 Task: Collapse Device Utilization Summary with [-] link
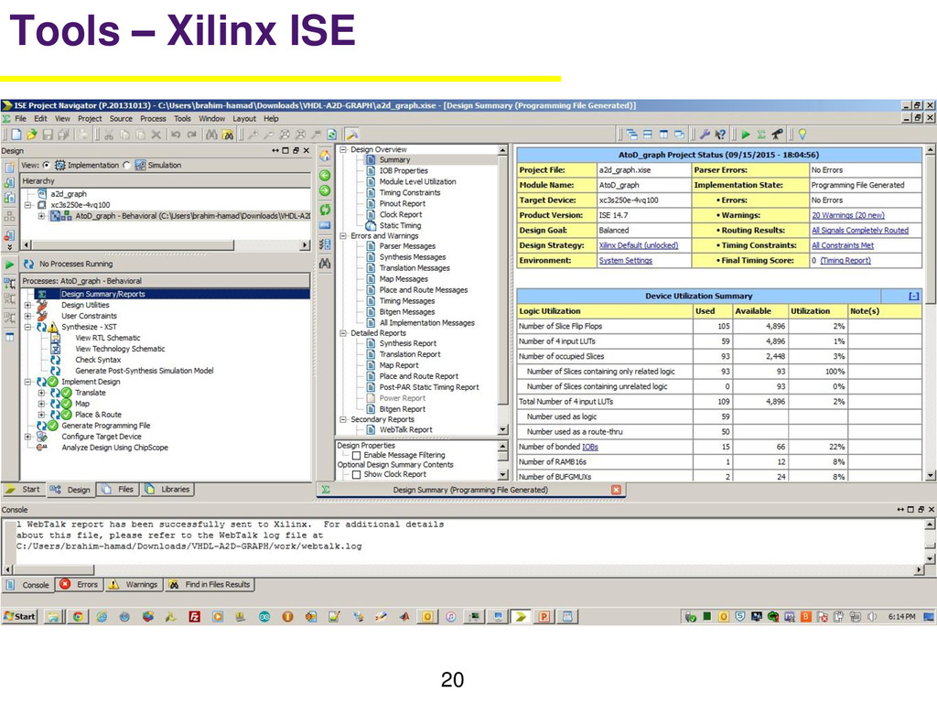tap(914, 296)
